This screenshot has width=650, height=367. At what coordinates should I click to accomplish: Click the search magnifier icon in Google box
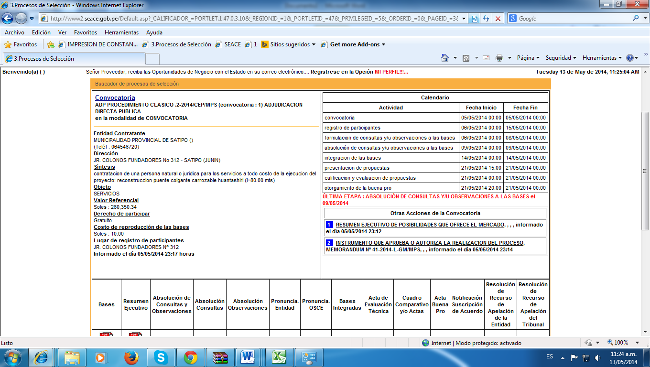click(636, 18)
